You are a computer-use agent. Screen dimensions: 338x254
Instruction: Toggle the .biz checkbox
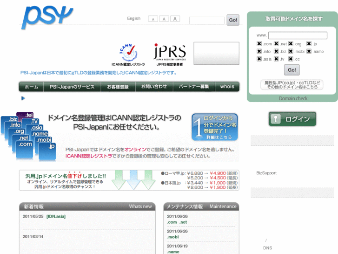point(276,51)
